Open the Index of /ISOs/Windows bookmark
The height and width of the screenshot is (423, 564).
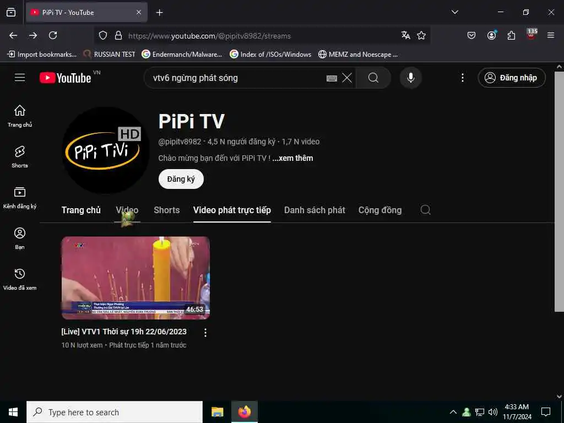pyautogui.click(x=270, y=55)
